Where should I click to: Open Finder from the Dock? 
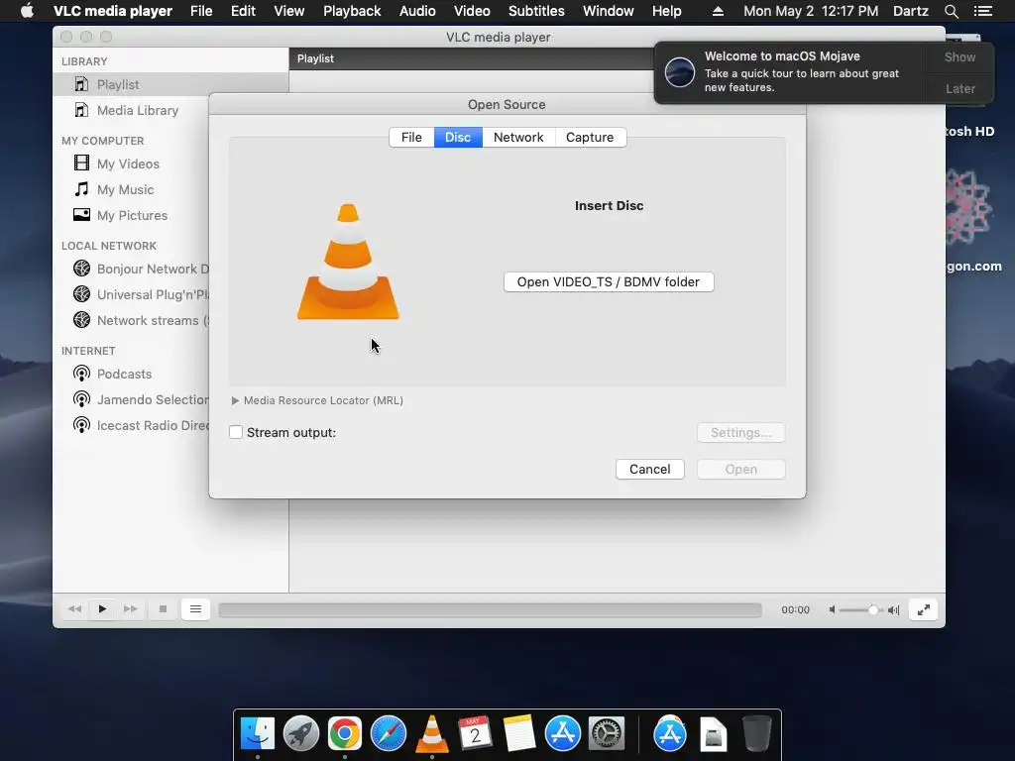tap(258, 734)
